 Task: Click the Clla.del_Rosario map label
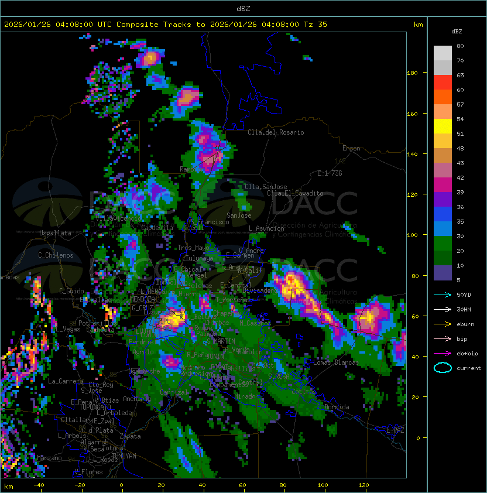pos(276,132)
